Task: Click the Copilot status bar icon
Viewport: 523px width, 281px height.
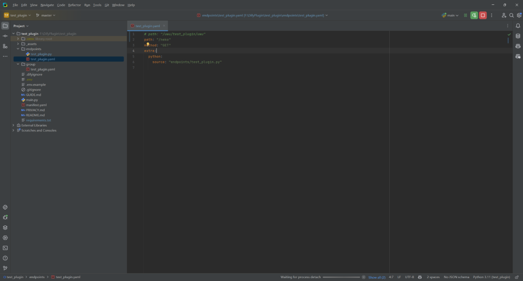Action: (419, 277)
